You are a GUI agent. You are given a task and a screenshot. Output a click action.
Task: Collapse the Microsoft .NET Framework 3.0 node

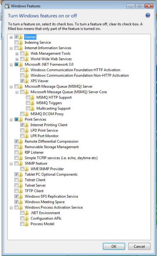(11, 65)
